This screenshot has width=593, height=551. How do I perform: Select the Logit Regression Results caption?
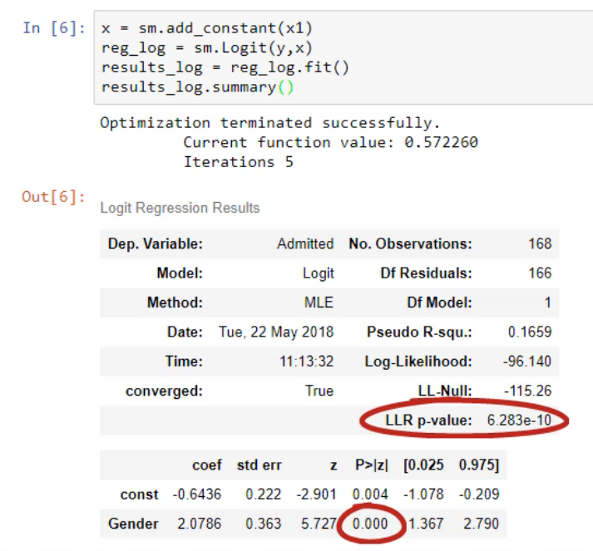(x=180, y=208)
